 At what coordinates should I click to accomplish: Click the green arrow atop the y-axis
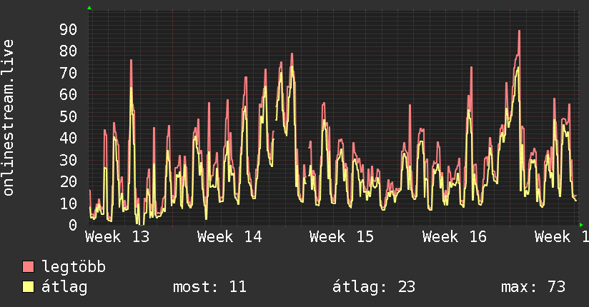point(89,8)
